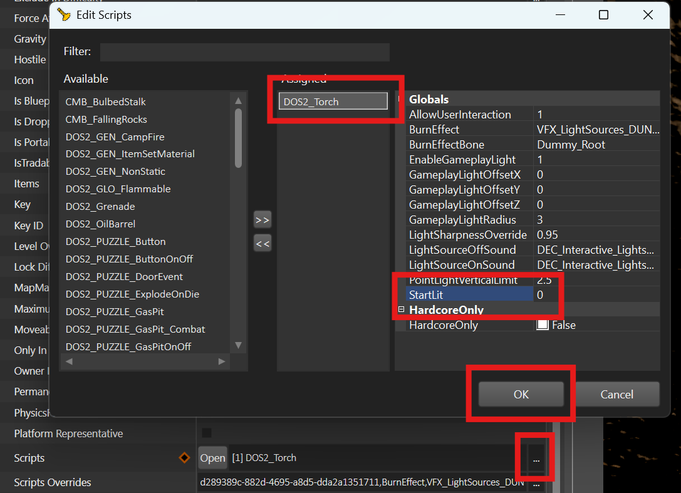Select DOS2_OilBarrel in the Available list
The height and width of the screenshot is (493, 681).
click(100, 224)
